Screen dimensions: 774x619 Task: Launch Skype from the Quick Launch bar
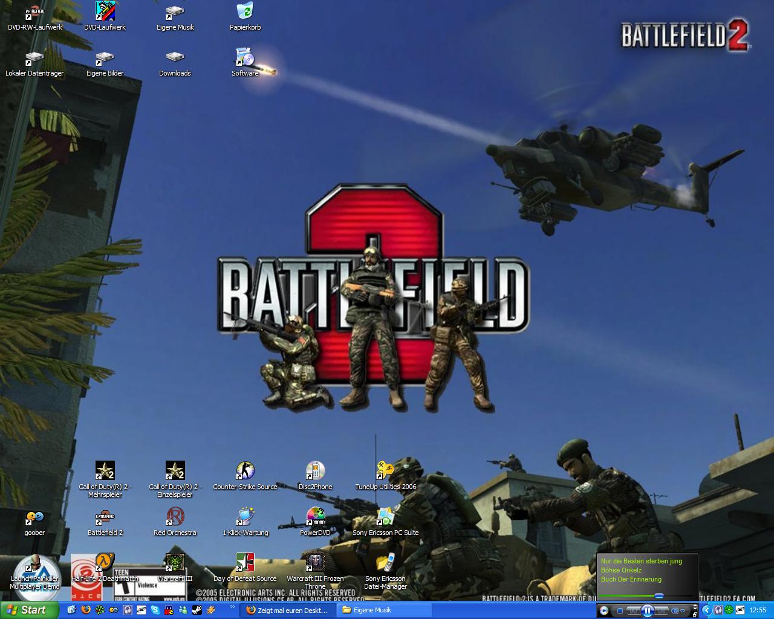155,610
